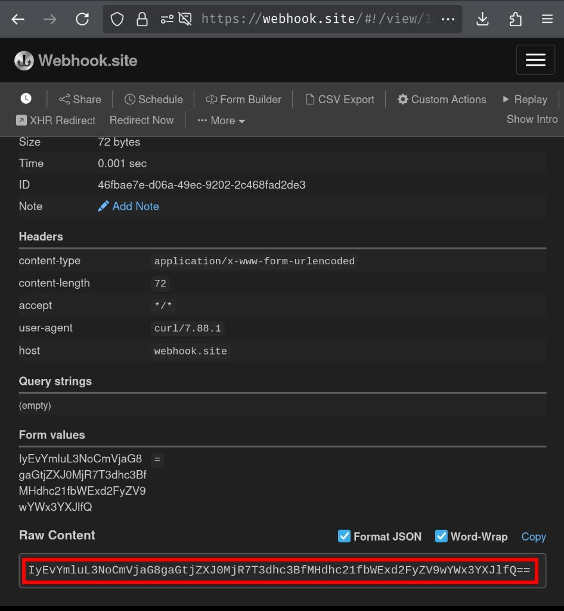This screenshot has width=564, height=611.
Task: Click the user-agent value curl/7.88.1
Action: (188, 329)
